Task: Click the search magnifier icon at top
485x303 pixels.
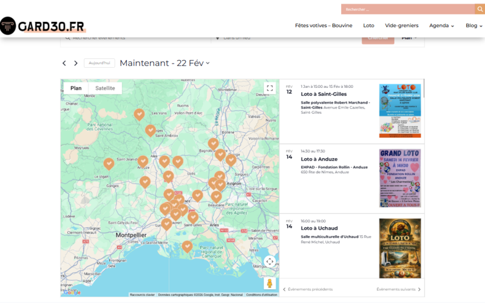Action: (479, 9)
